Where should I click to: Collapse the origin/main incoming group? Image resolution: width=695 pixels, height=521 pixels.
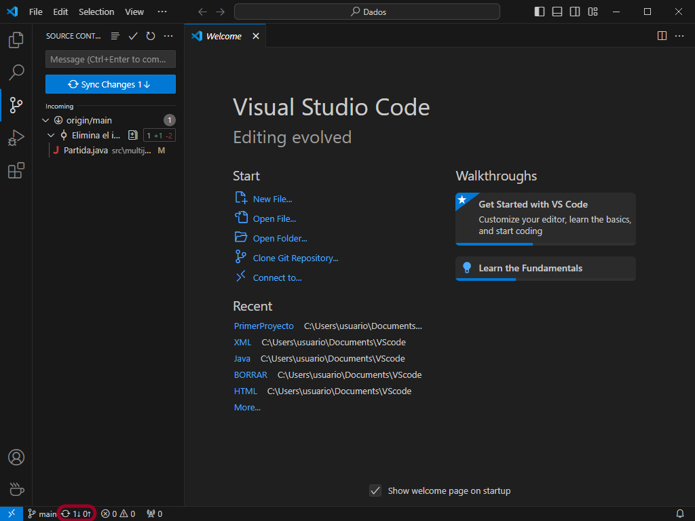pyautogui.click(x=45, y=120)
